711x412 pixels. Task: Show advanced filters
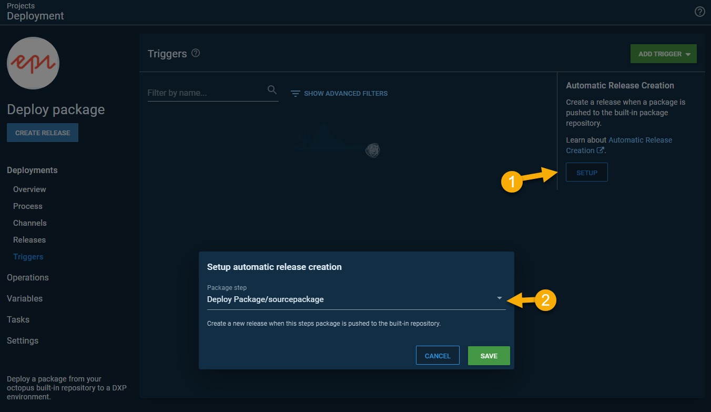click(345, 94)
